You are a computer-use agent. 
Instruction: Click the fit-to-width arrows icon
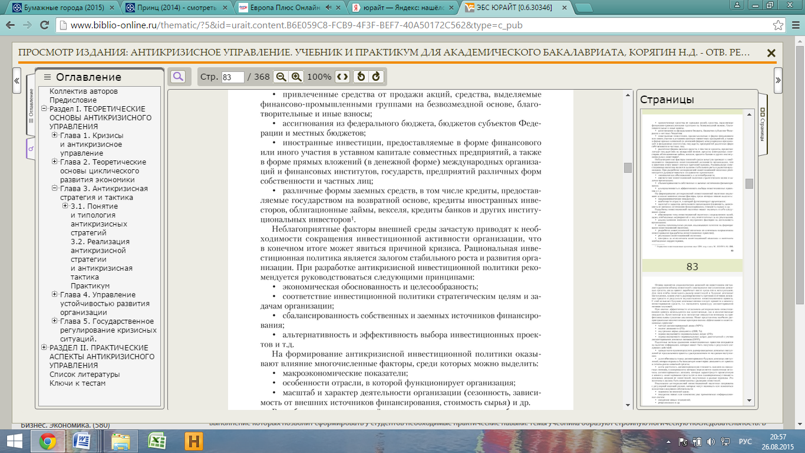click(342, 77)
